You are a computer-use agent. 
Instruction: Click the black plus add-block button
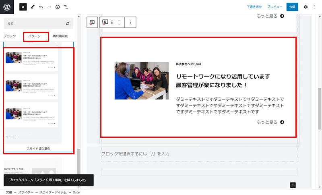point(293,185)
